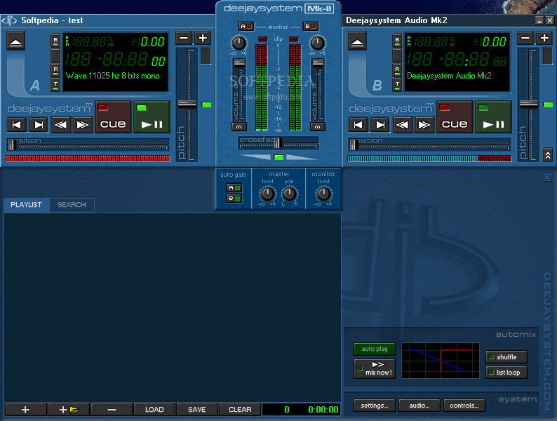The height and width of the screenshot is (421, 557).
Task: Toggle auto gain for deck A
Action: [x=234, y=187]
